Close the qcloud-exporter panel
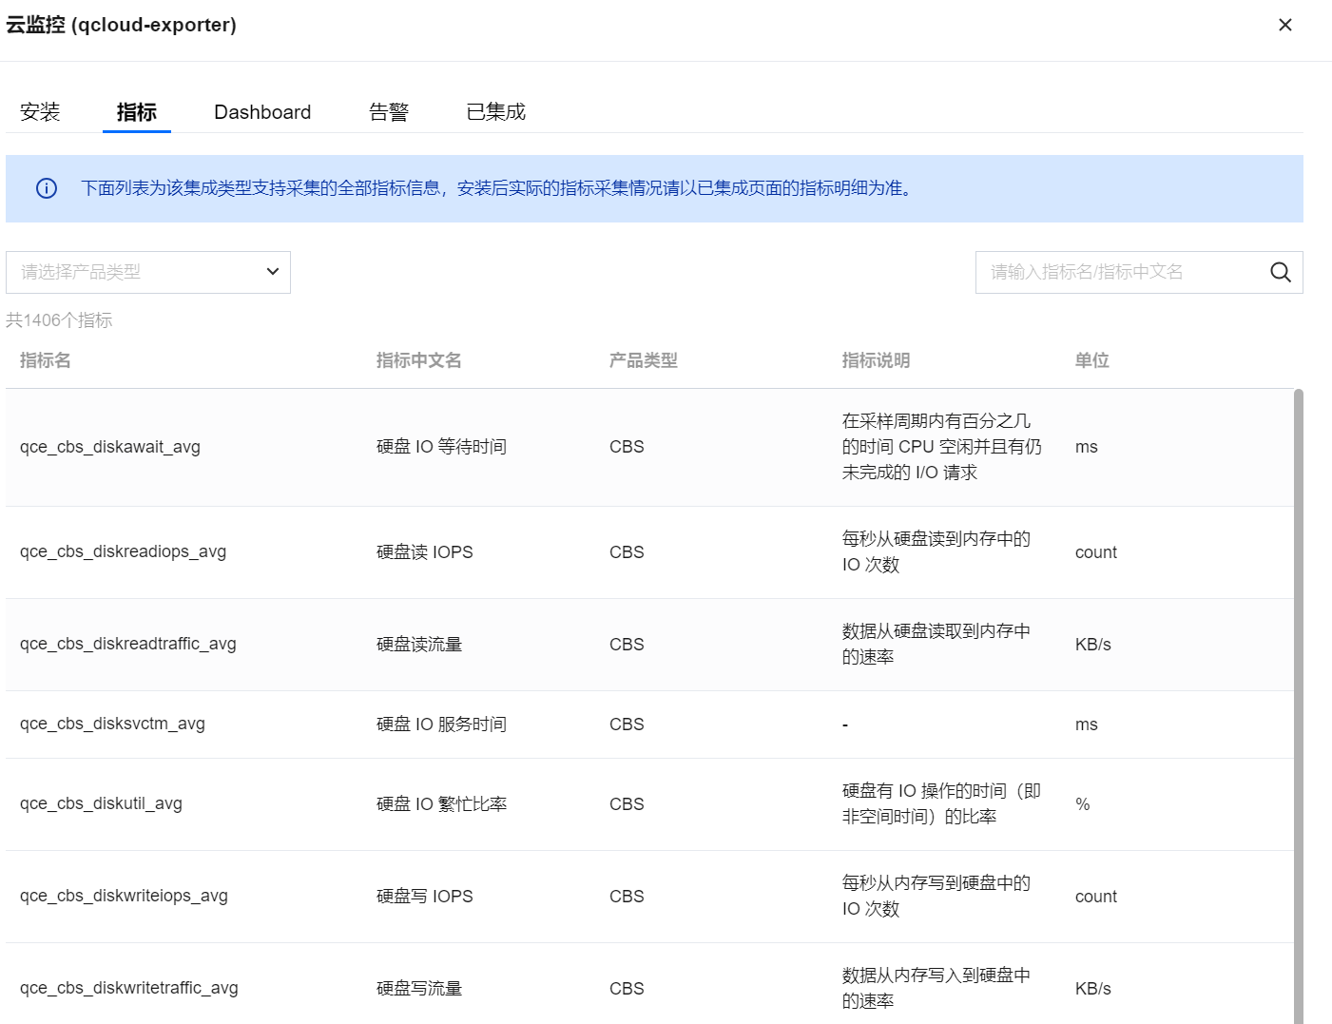Viewport: 1332px width, 1024px height. [1284, 26]
